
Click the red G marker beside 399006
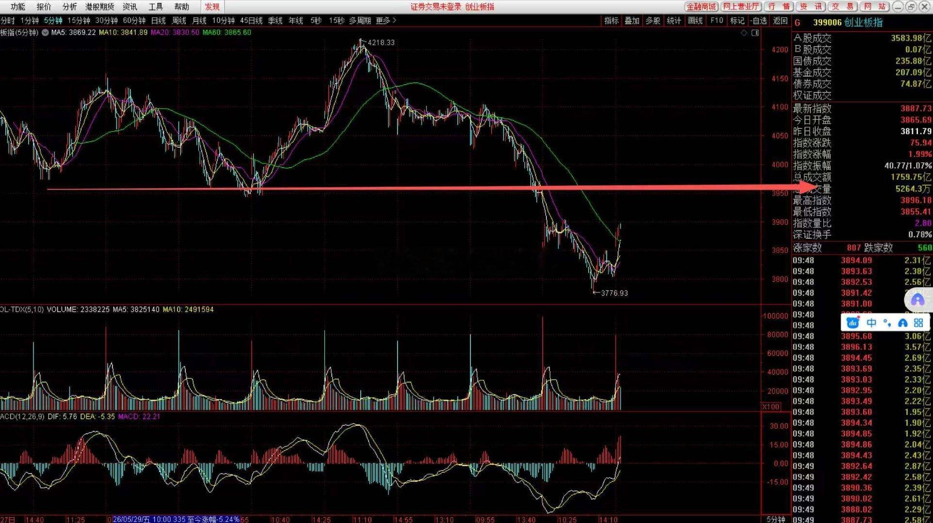pos(798,23)
